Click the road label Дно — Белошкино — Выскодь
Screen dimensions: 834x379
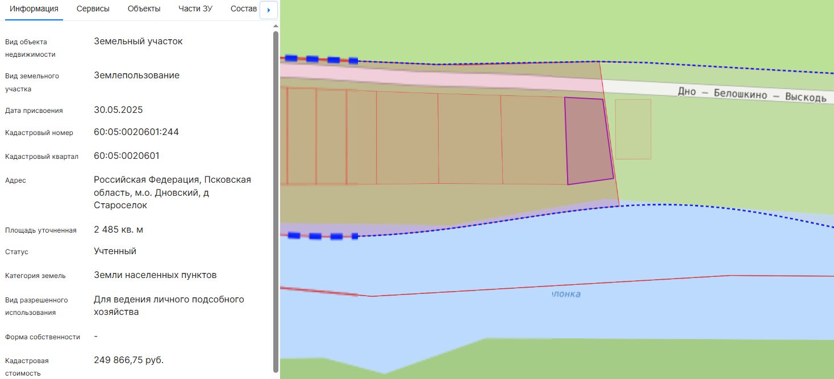click(752, 94)
